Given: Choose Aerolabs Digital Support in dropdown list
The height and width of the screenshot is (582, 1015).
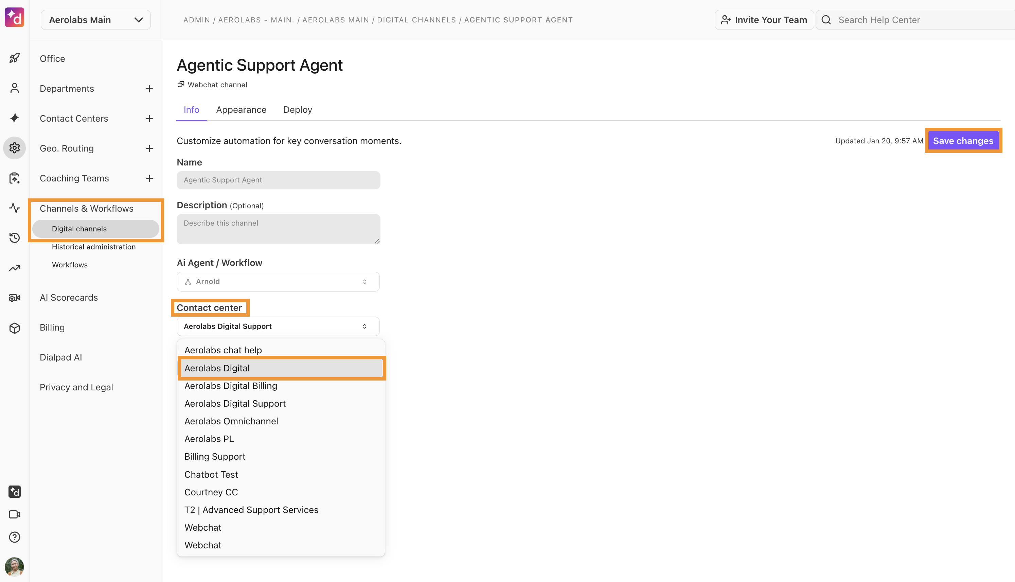Looking at the screenshot, I should (281, 404).
